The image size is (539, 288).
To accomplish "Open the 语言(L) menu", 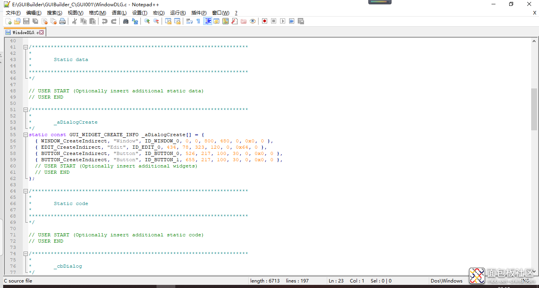I will (x=119, y=13).
